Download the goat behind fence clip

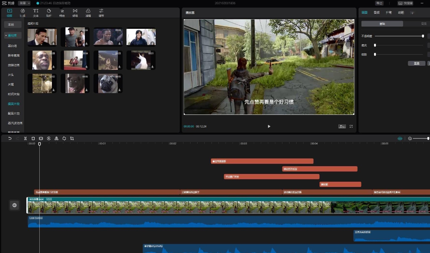53,90
